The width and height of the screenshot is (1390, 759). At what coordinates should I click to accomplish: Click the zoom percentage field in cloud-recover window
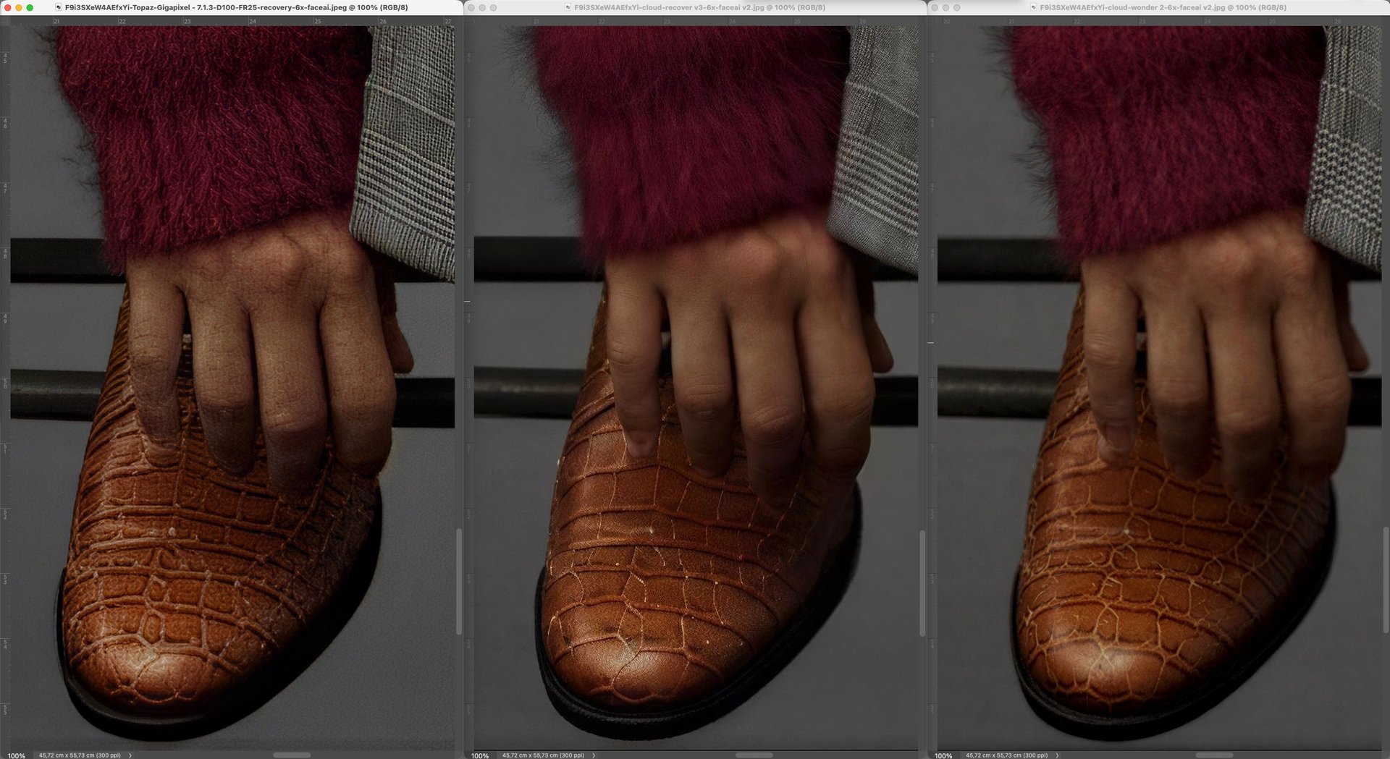point(479,755)
